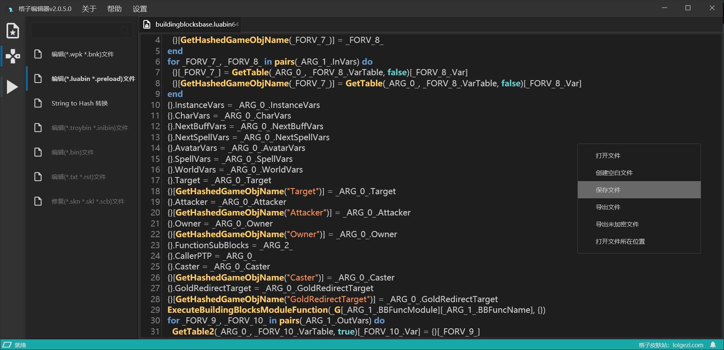
Task: Click 打开文件所在位置 context menu entry
Action: (x=620, y=241)
